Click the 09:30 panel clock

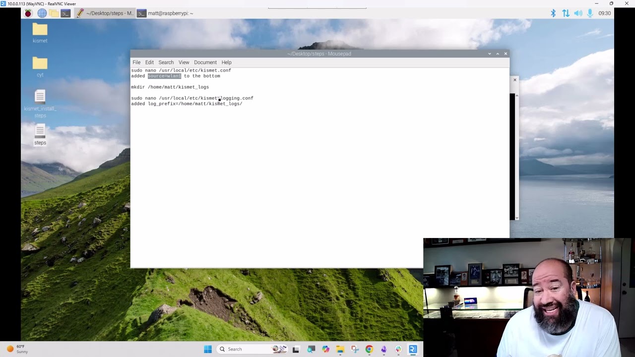click(x=604, y=13)
